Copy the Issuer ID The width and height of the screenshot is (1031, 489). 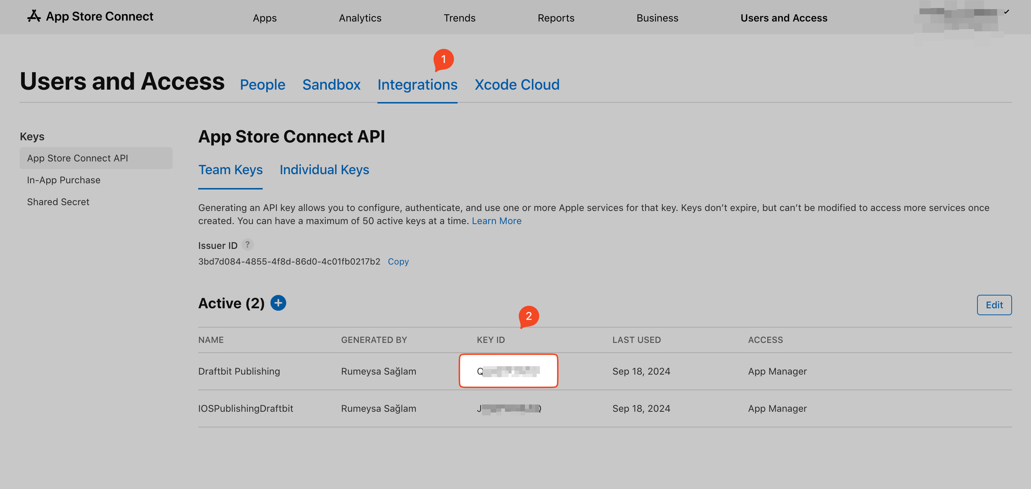click(398, 261)
